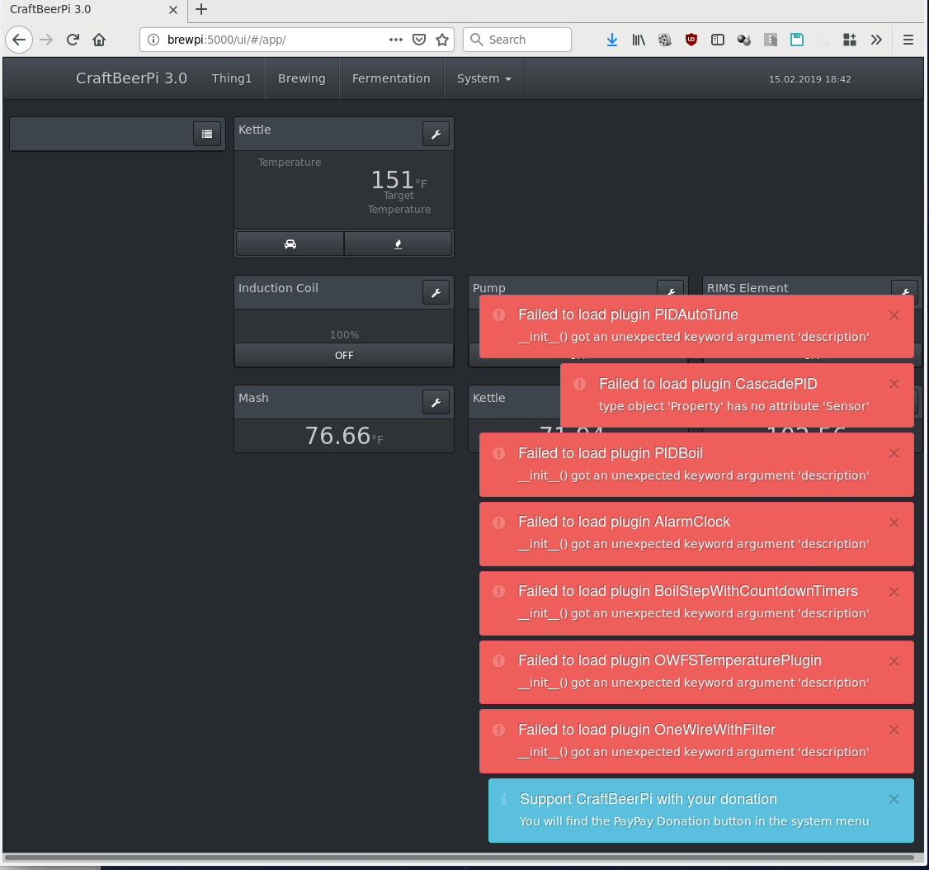Screen dimensions: 929x870
Task: Open the Mash sensor wrench settings
Action: pos(436,403)
